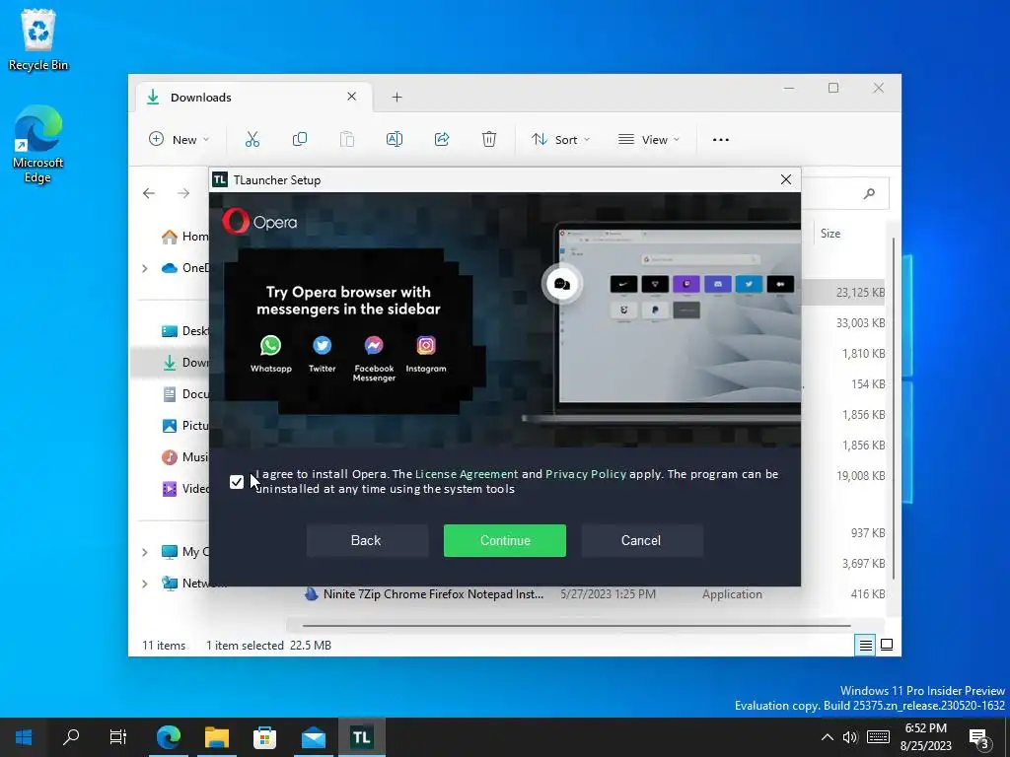Open the Sort dropdown in File Explorer
Image resolution: width=1010 pixels, height=757 pixels.
click(560, 139)
